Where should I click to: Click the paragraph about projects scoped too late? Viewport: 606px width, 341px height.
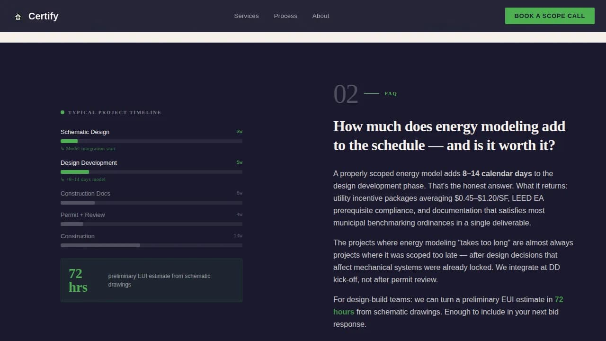pos(453,261)
